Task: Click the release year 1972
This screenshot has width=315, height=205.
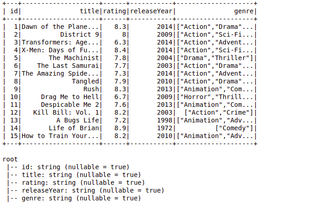Action: pos(165,128)
